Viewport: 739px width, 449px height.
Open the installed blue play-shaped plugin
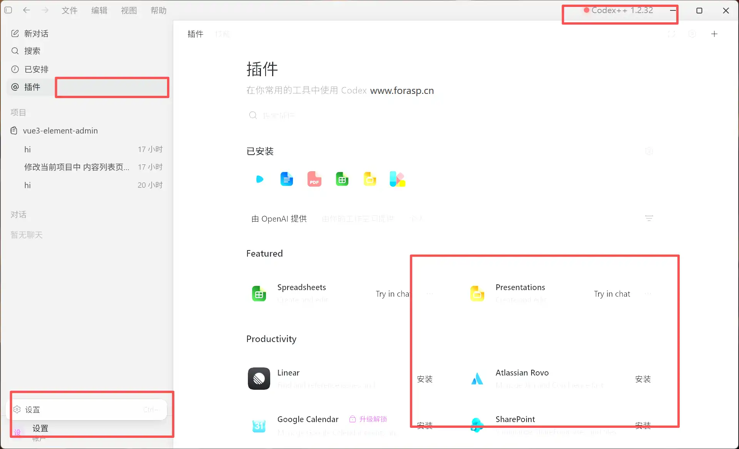pos(259,179)
